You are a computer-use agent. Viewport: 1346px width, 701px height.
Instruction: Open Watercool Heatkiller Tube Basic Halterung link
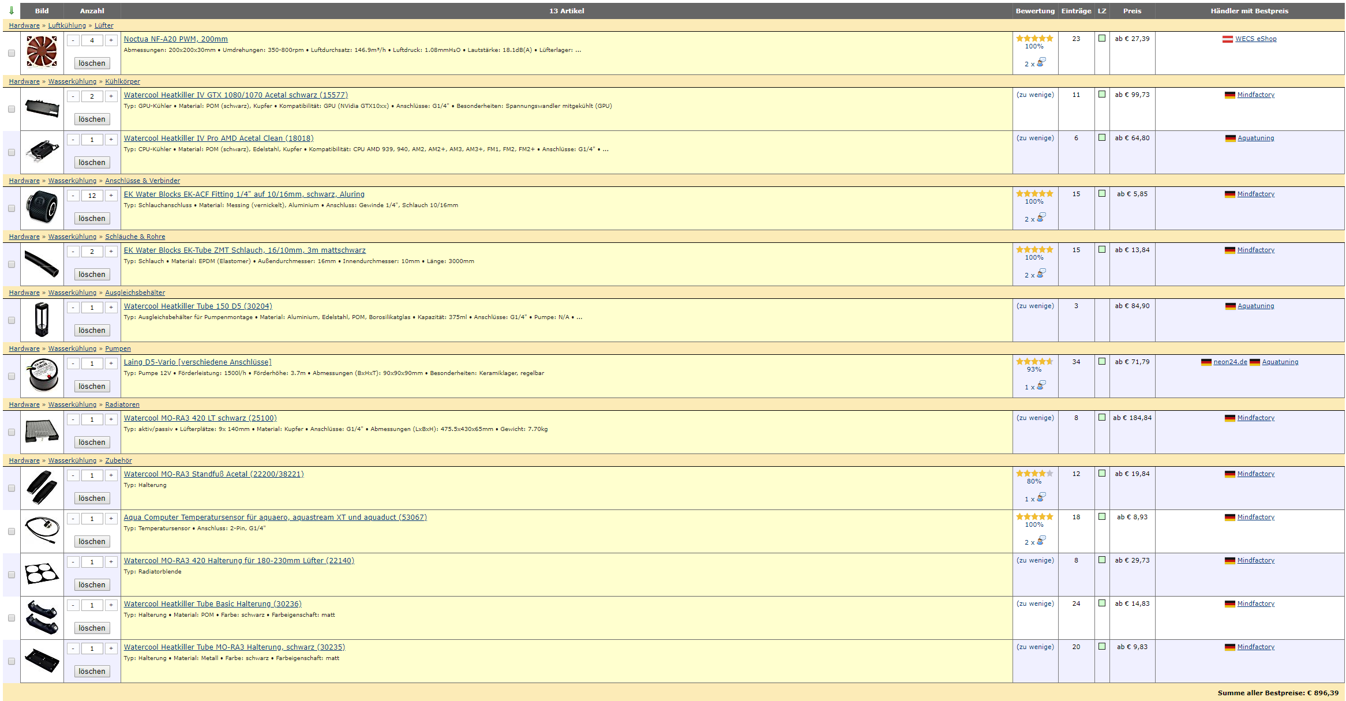(212, 604)
